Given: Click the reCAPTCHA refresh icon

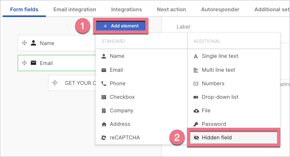Looking at the screenshot, I should point(104,138).
